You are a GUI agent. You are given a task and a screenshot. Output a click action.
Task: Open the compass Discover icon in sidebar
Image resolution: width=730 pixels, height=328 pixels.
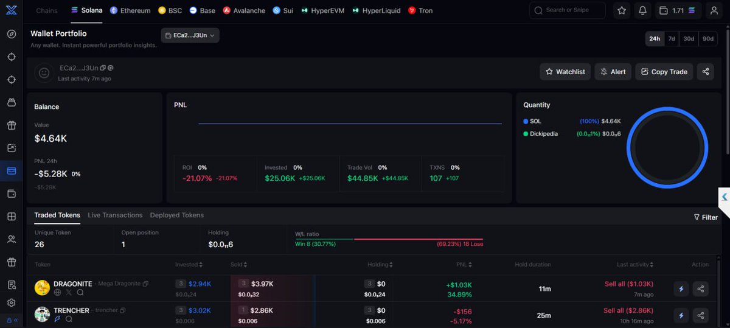11,33
